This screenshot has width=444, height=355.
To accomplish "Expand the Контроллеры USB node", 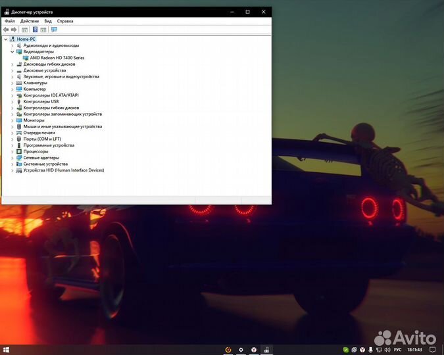I will 12,102.
